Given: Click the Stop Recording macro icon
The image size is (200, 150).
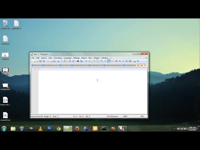Looking at the screenshot, I should tap(120, 61).
